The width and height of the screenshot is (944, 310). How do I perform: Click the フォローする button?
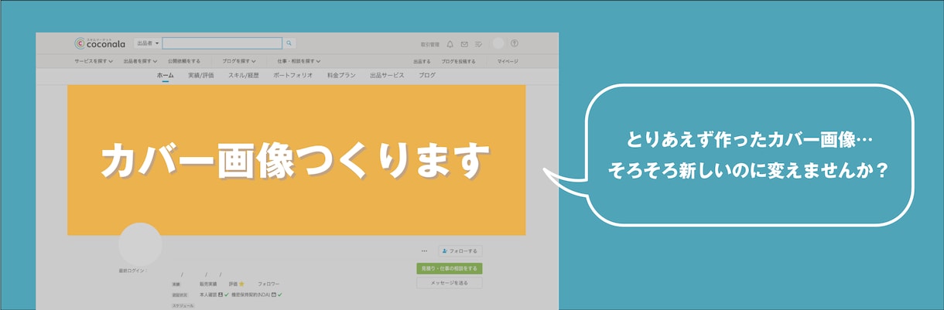[x=460, y=251]
